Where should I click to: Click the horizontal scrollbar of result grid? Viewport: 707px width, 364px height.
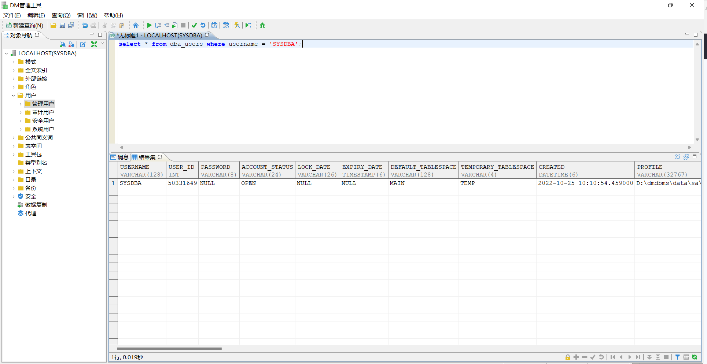(169, 349)
